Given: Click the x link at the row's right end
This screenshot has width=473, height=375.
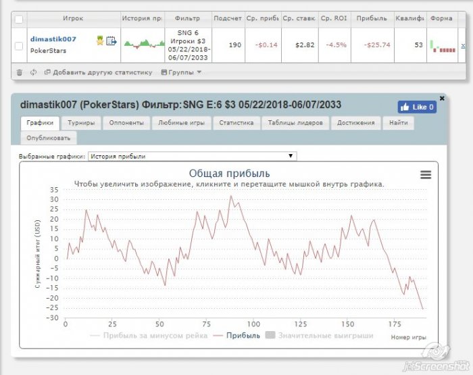Looking at the screenshot, I should click(463, 45).
